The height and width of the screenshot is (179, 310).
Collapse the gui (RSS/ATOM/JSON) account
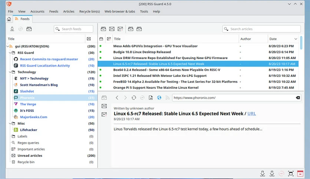pyautogui.click(x=8, y=46)
